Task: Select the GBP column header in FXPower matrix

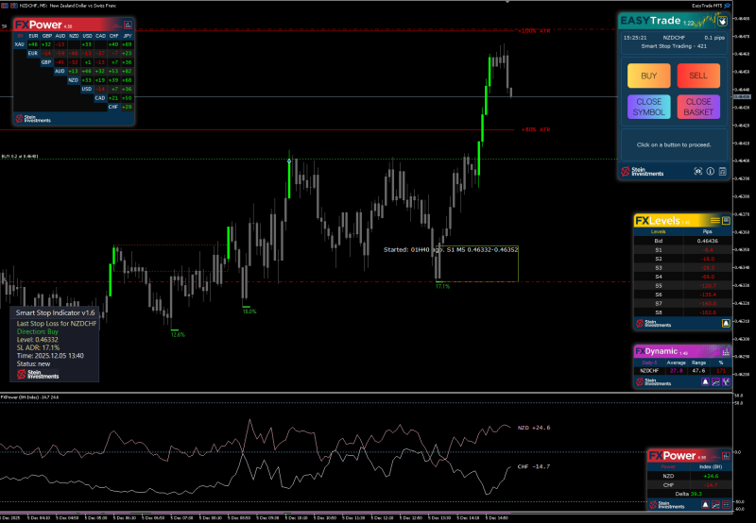Action: coord(46,36)
